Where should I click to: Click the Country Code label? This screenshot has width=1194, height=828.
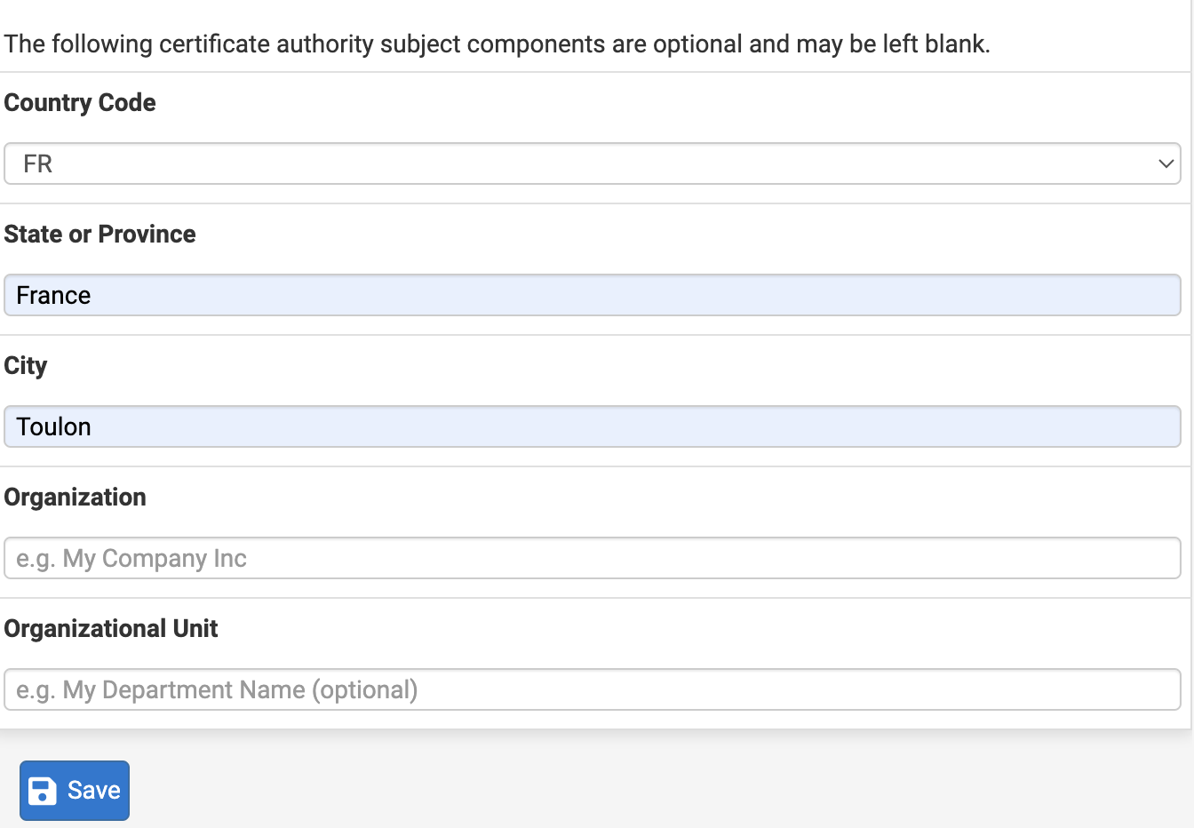pyautogui.click(x=80, y=103)
